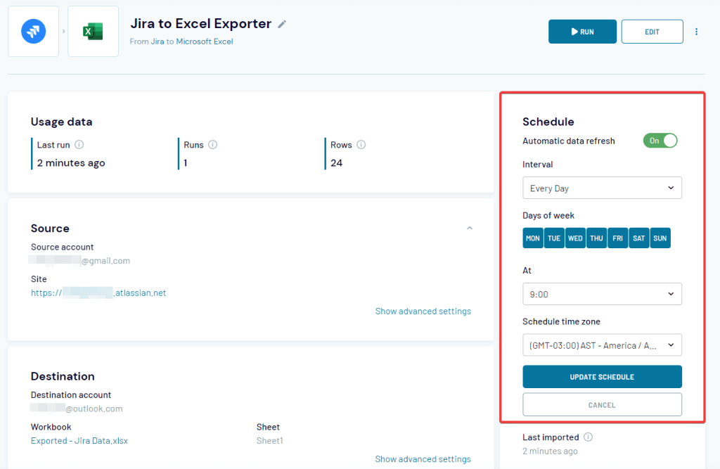Image resolution: width=720 pixels, height=469 pixels.
Task: Edit the project title using the pencil icon
Action: [282, 23]
